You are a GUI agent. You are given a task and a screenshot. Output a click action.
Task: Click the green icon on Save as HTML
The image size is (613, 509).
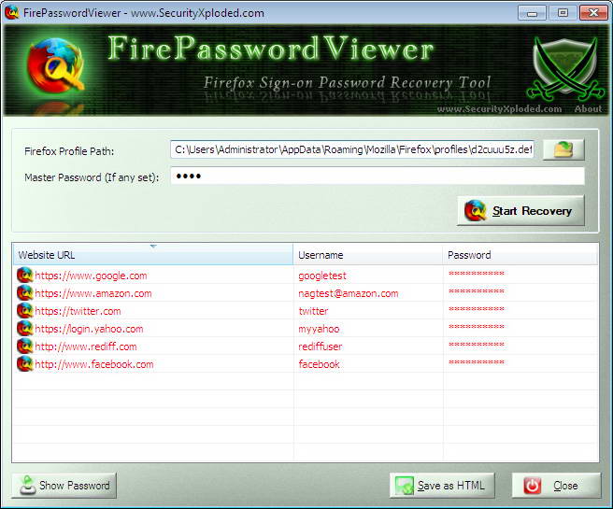coord(405,486)
